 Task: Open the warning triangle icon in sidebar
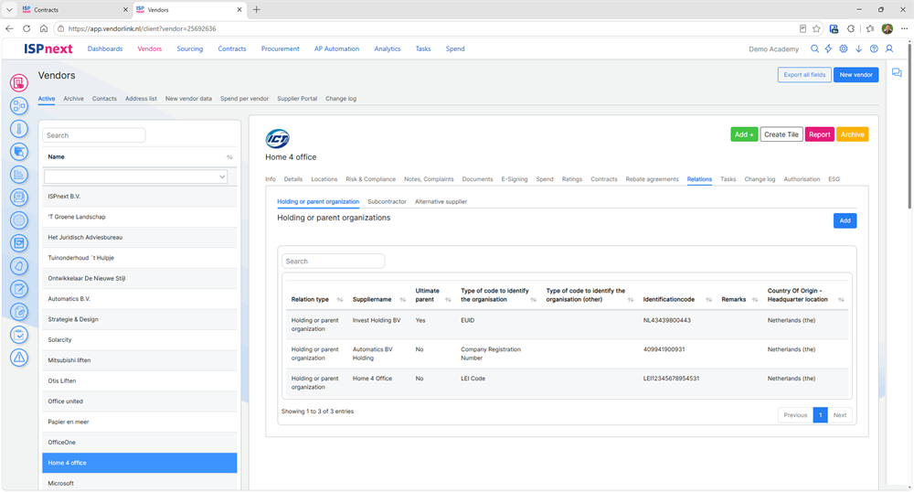[x=18, y=358]
